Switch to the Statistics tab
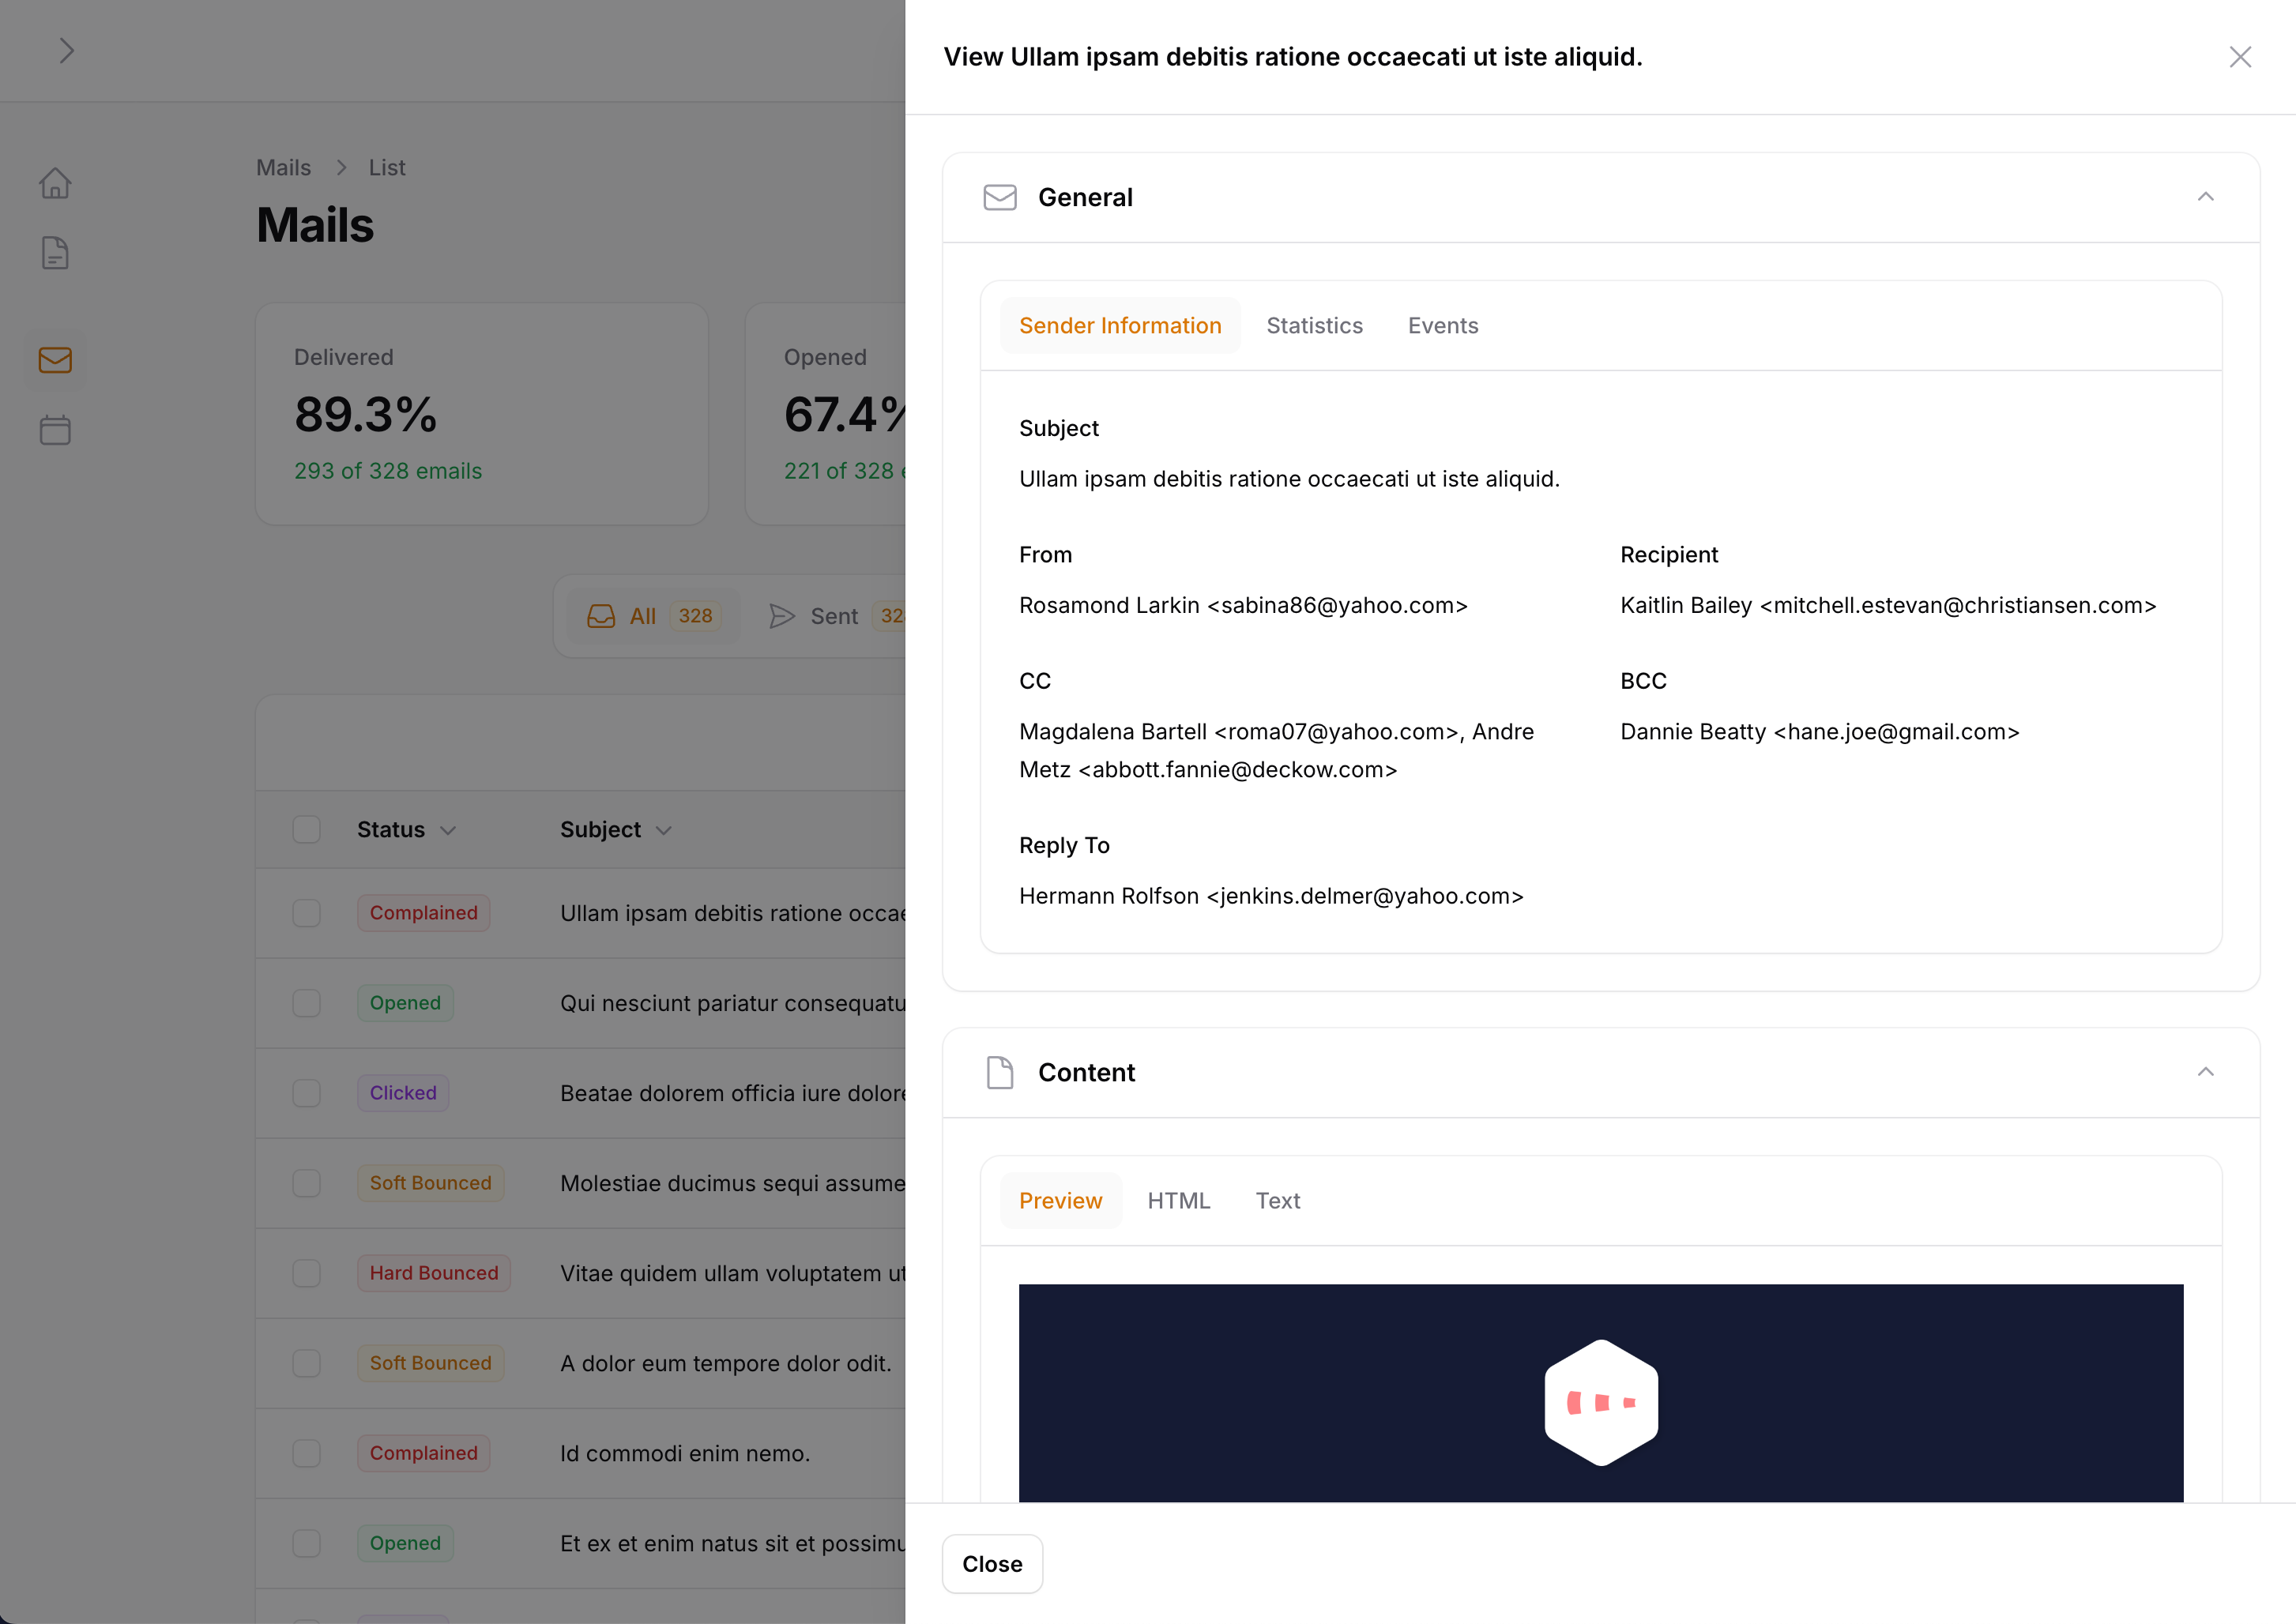 coord(1314,326)
